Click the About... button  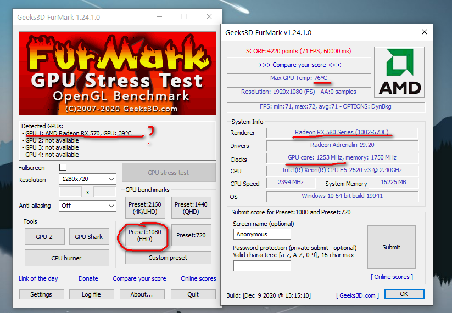[142, 294]
